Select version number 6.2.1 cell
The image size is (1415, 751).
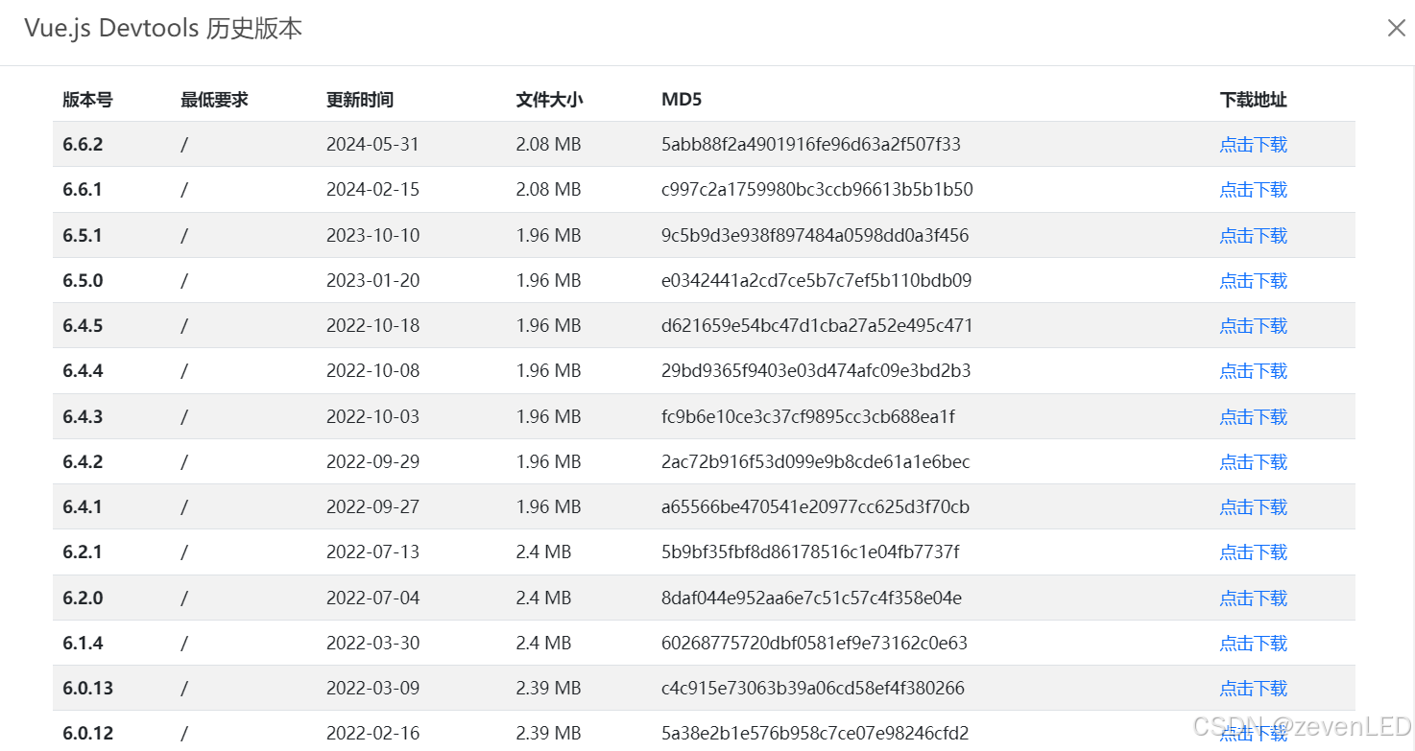coord(83,552)
